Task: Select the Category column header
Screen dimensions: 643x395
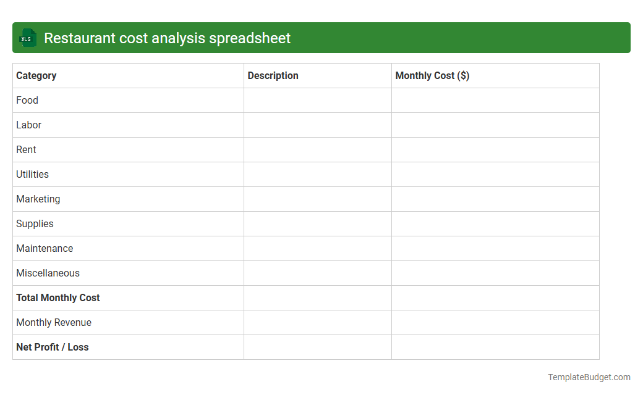Action: [36, 75]
